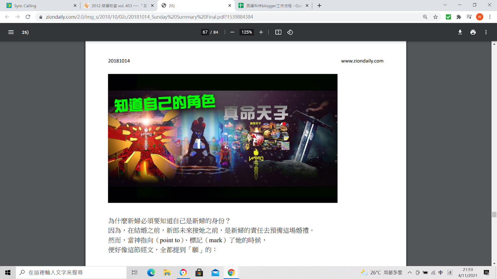Open the Chrome profile avatar
Image resolution: width=497 pixels, height=279 pixels.
click(x=480, y=17)
